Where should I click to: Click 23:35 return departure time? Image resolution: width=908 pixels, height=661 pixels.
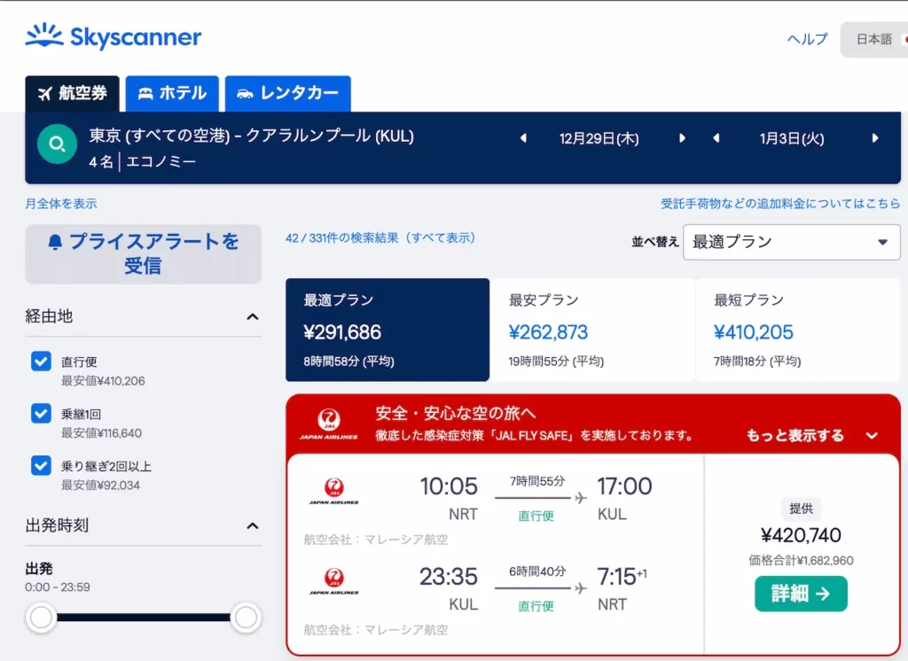[448, 577]
